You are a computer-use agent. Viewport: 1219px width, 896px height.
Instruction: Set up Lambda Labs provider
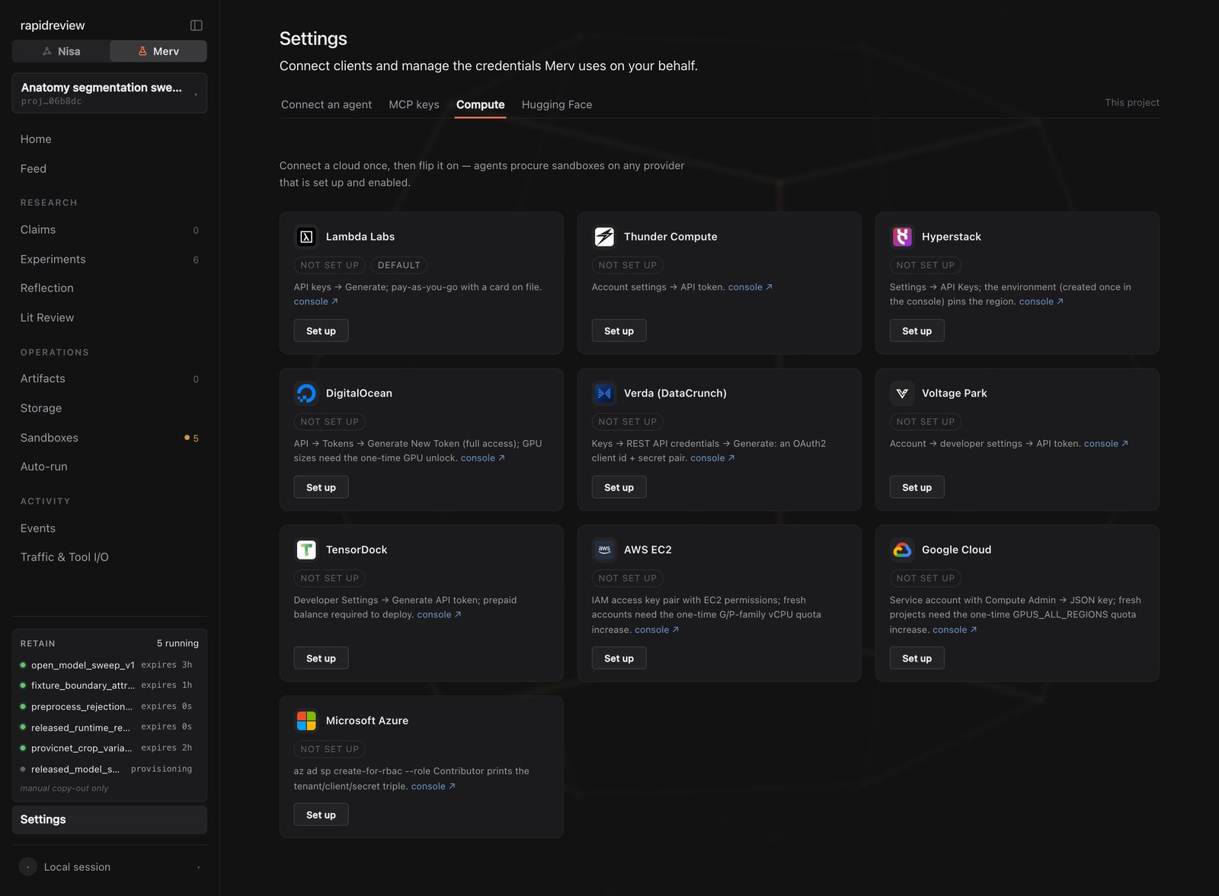point(321,331)
